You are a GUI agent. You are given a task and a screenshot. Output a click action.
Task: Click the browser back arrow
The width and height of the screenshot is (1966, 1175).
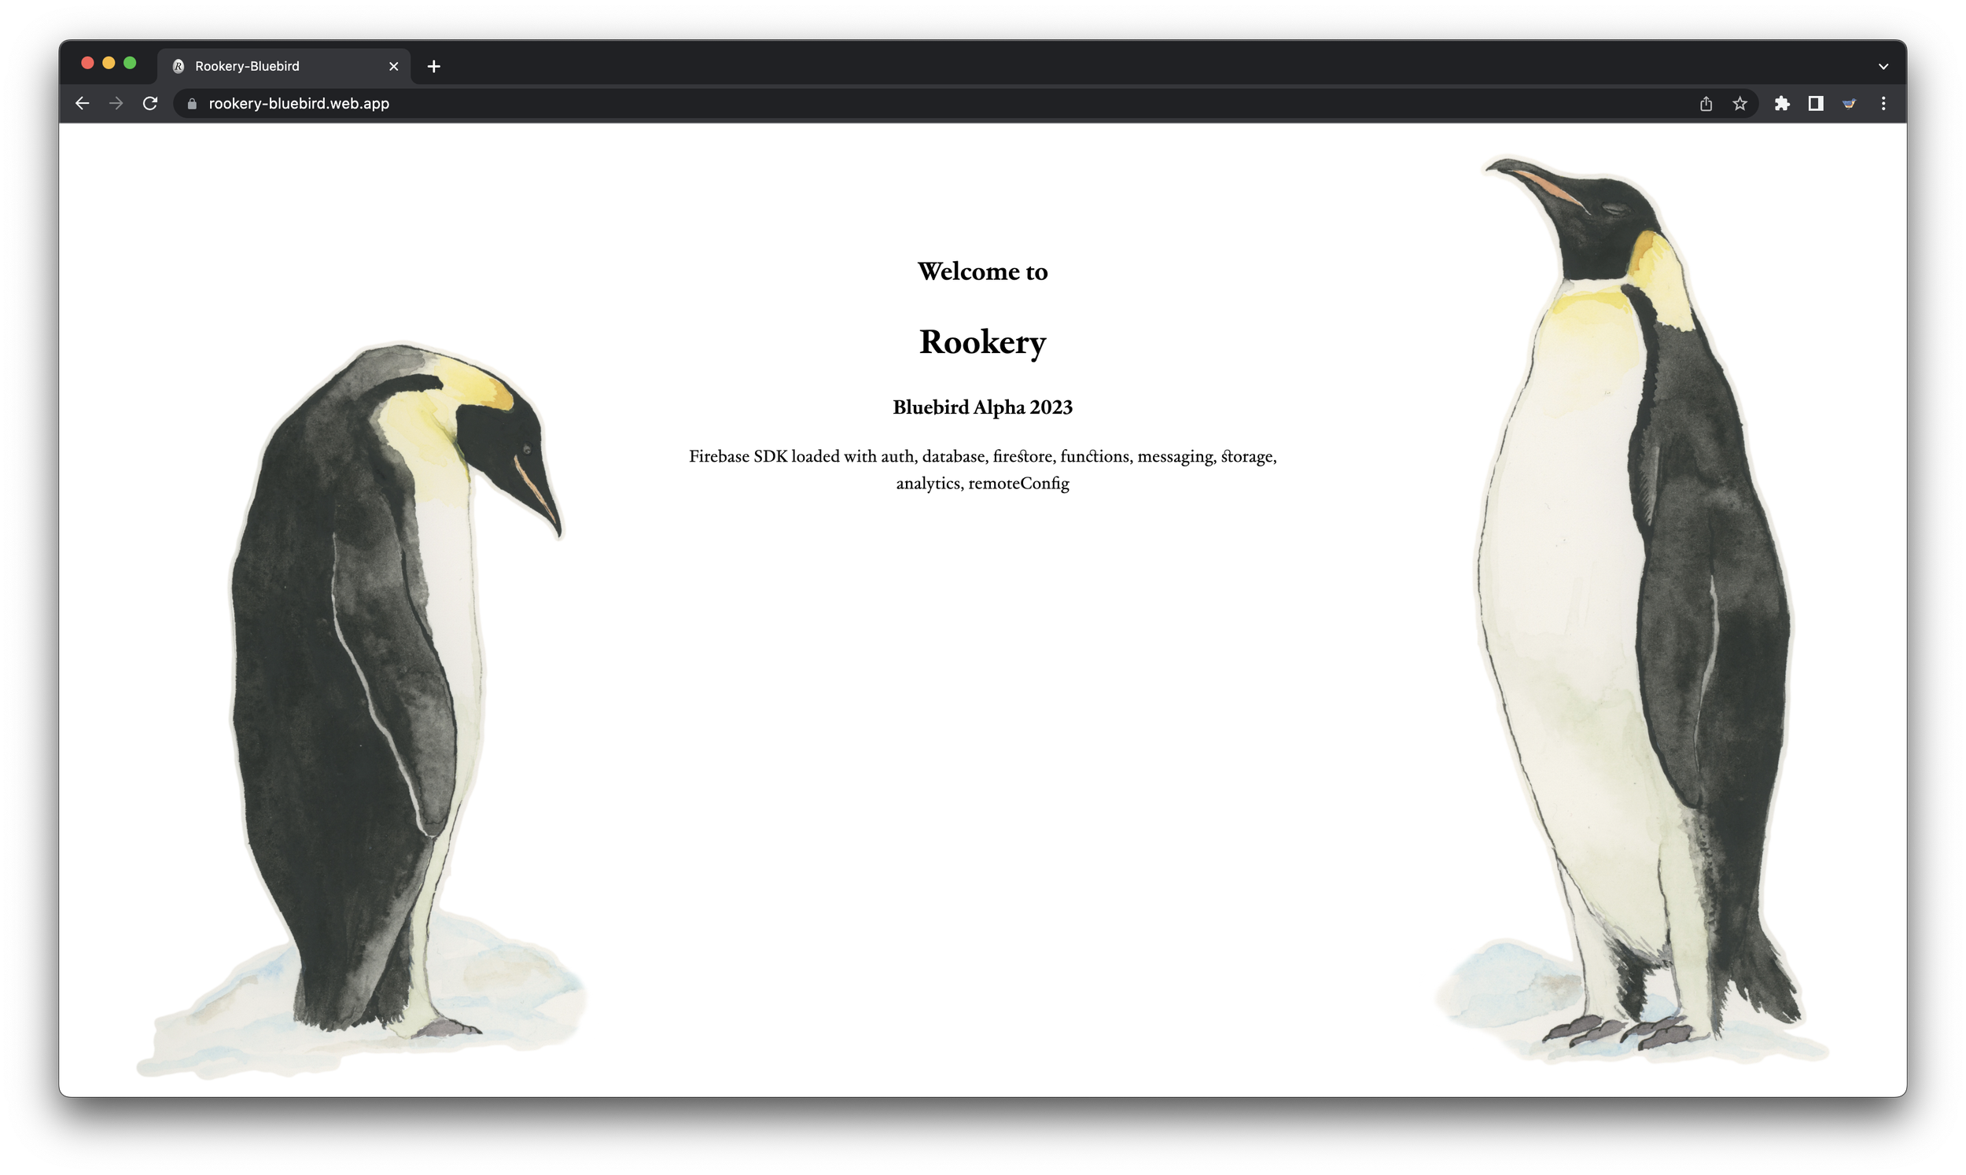(x=83, y=104)
